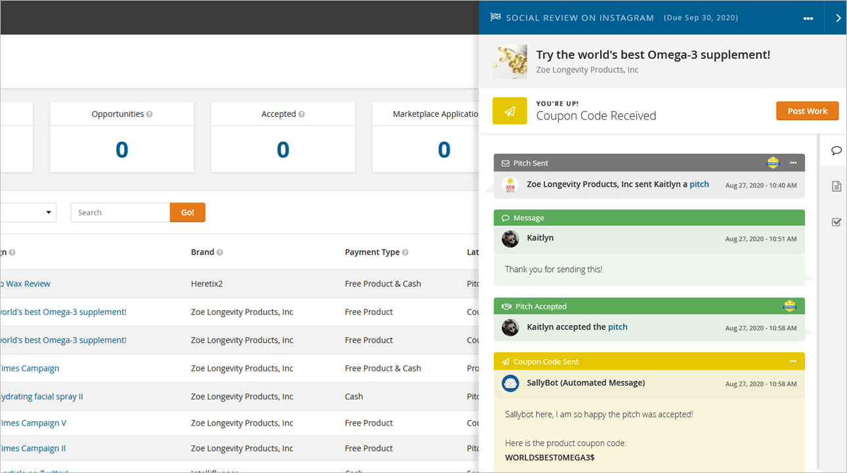Screen dimensions: 847x473
Task: Open the ellipsis menu in panel header
Action: pyautogui.click(x=808, y=18)
